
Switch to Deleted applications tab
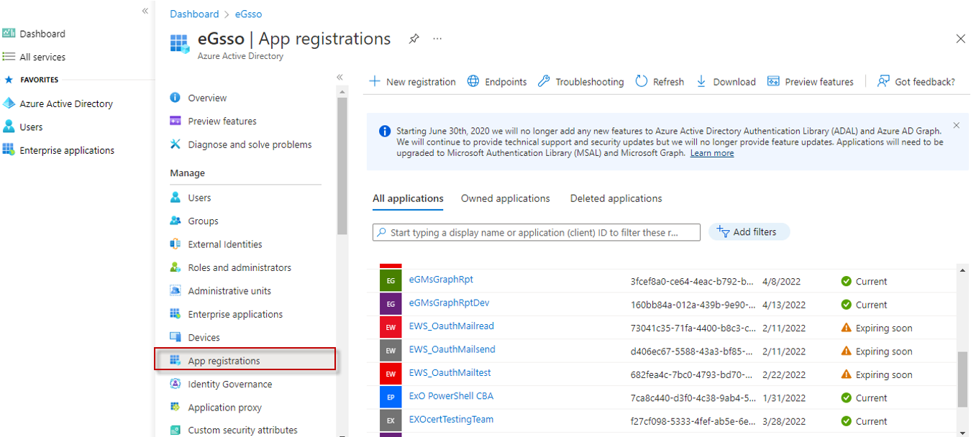click(x=616, y=198)
